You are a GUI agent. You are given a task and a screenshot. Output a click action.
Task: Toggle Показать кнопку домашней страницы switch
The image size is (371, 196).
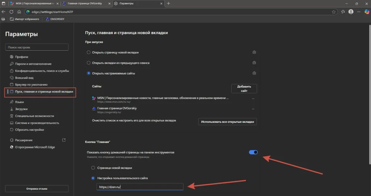pyautogui.click(x=253, y=152)
